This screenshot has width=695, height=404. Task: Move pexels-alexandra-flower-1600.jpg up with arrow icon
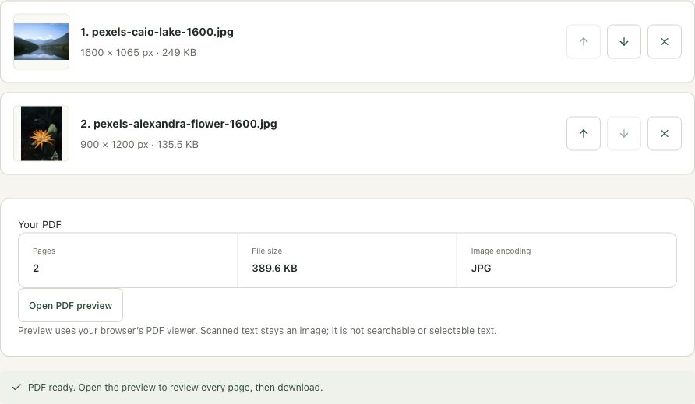click(x=584, y=133)
